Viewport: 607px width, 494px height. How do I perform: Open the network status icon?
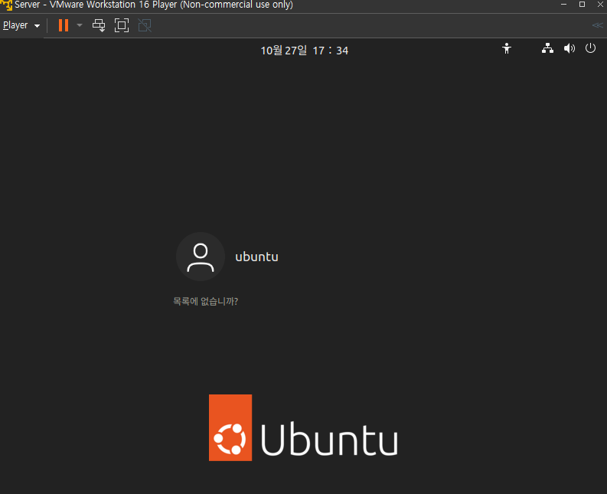point(547,48)
